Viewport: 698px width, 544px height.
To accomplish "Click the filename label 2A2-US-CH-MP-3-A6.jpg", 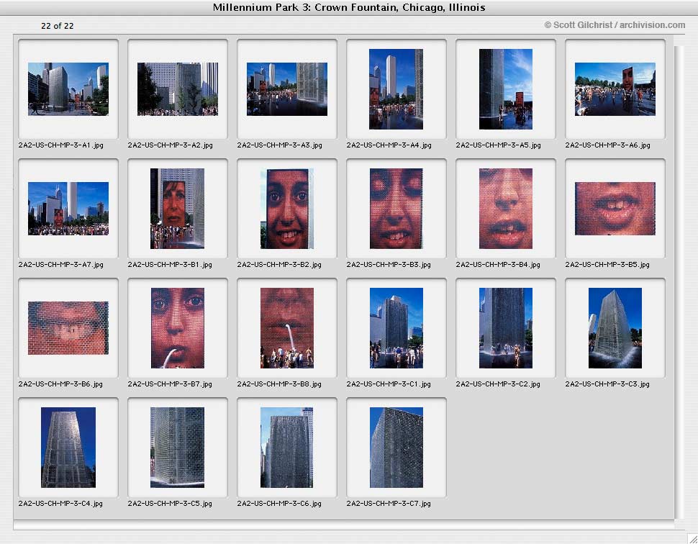I will pos(607,145).
